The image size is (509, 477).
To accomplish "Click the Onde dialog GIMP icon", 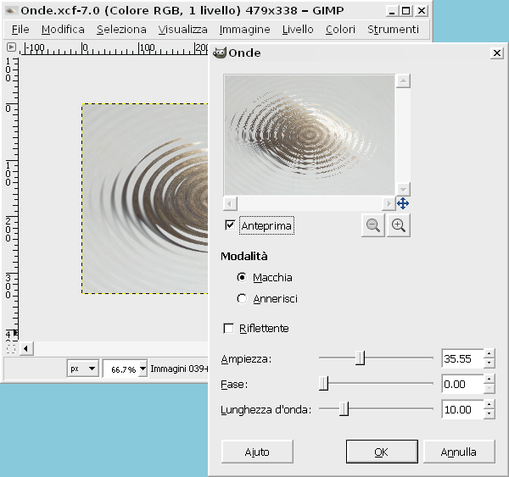I will pyautogui.click(x=220, y=53).
